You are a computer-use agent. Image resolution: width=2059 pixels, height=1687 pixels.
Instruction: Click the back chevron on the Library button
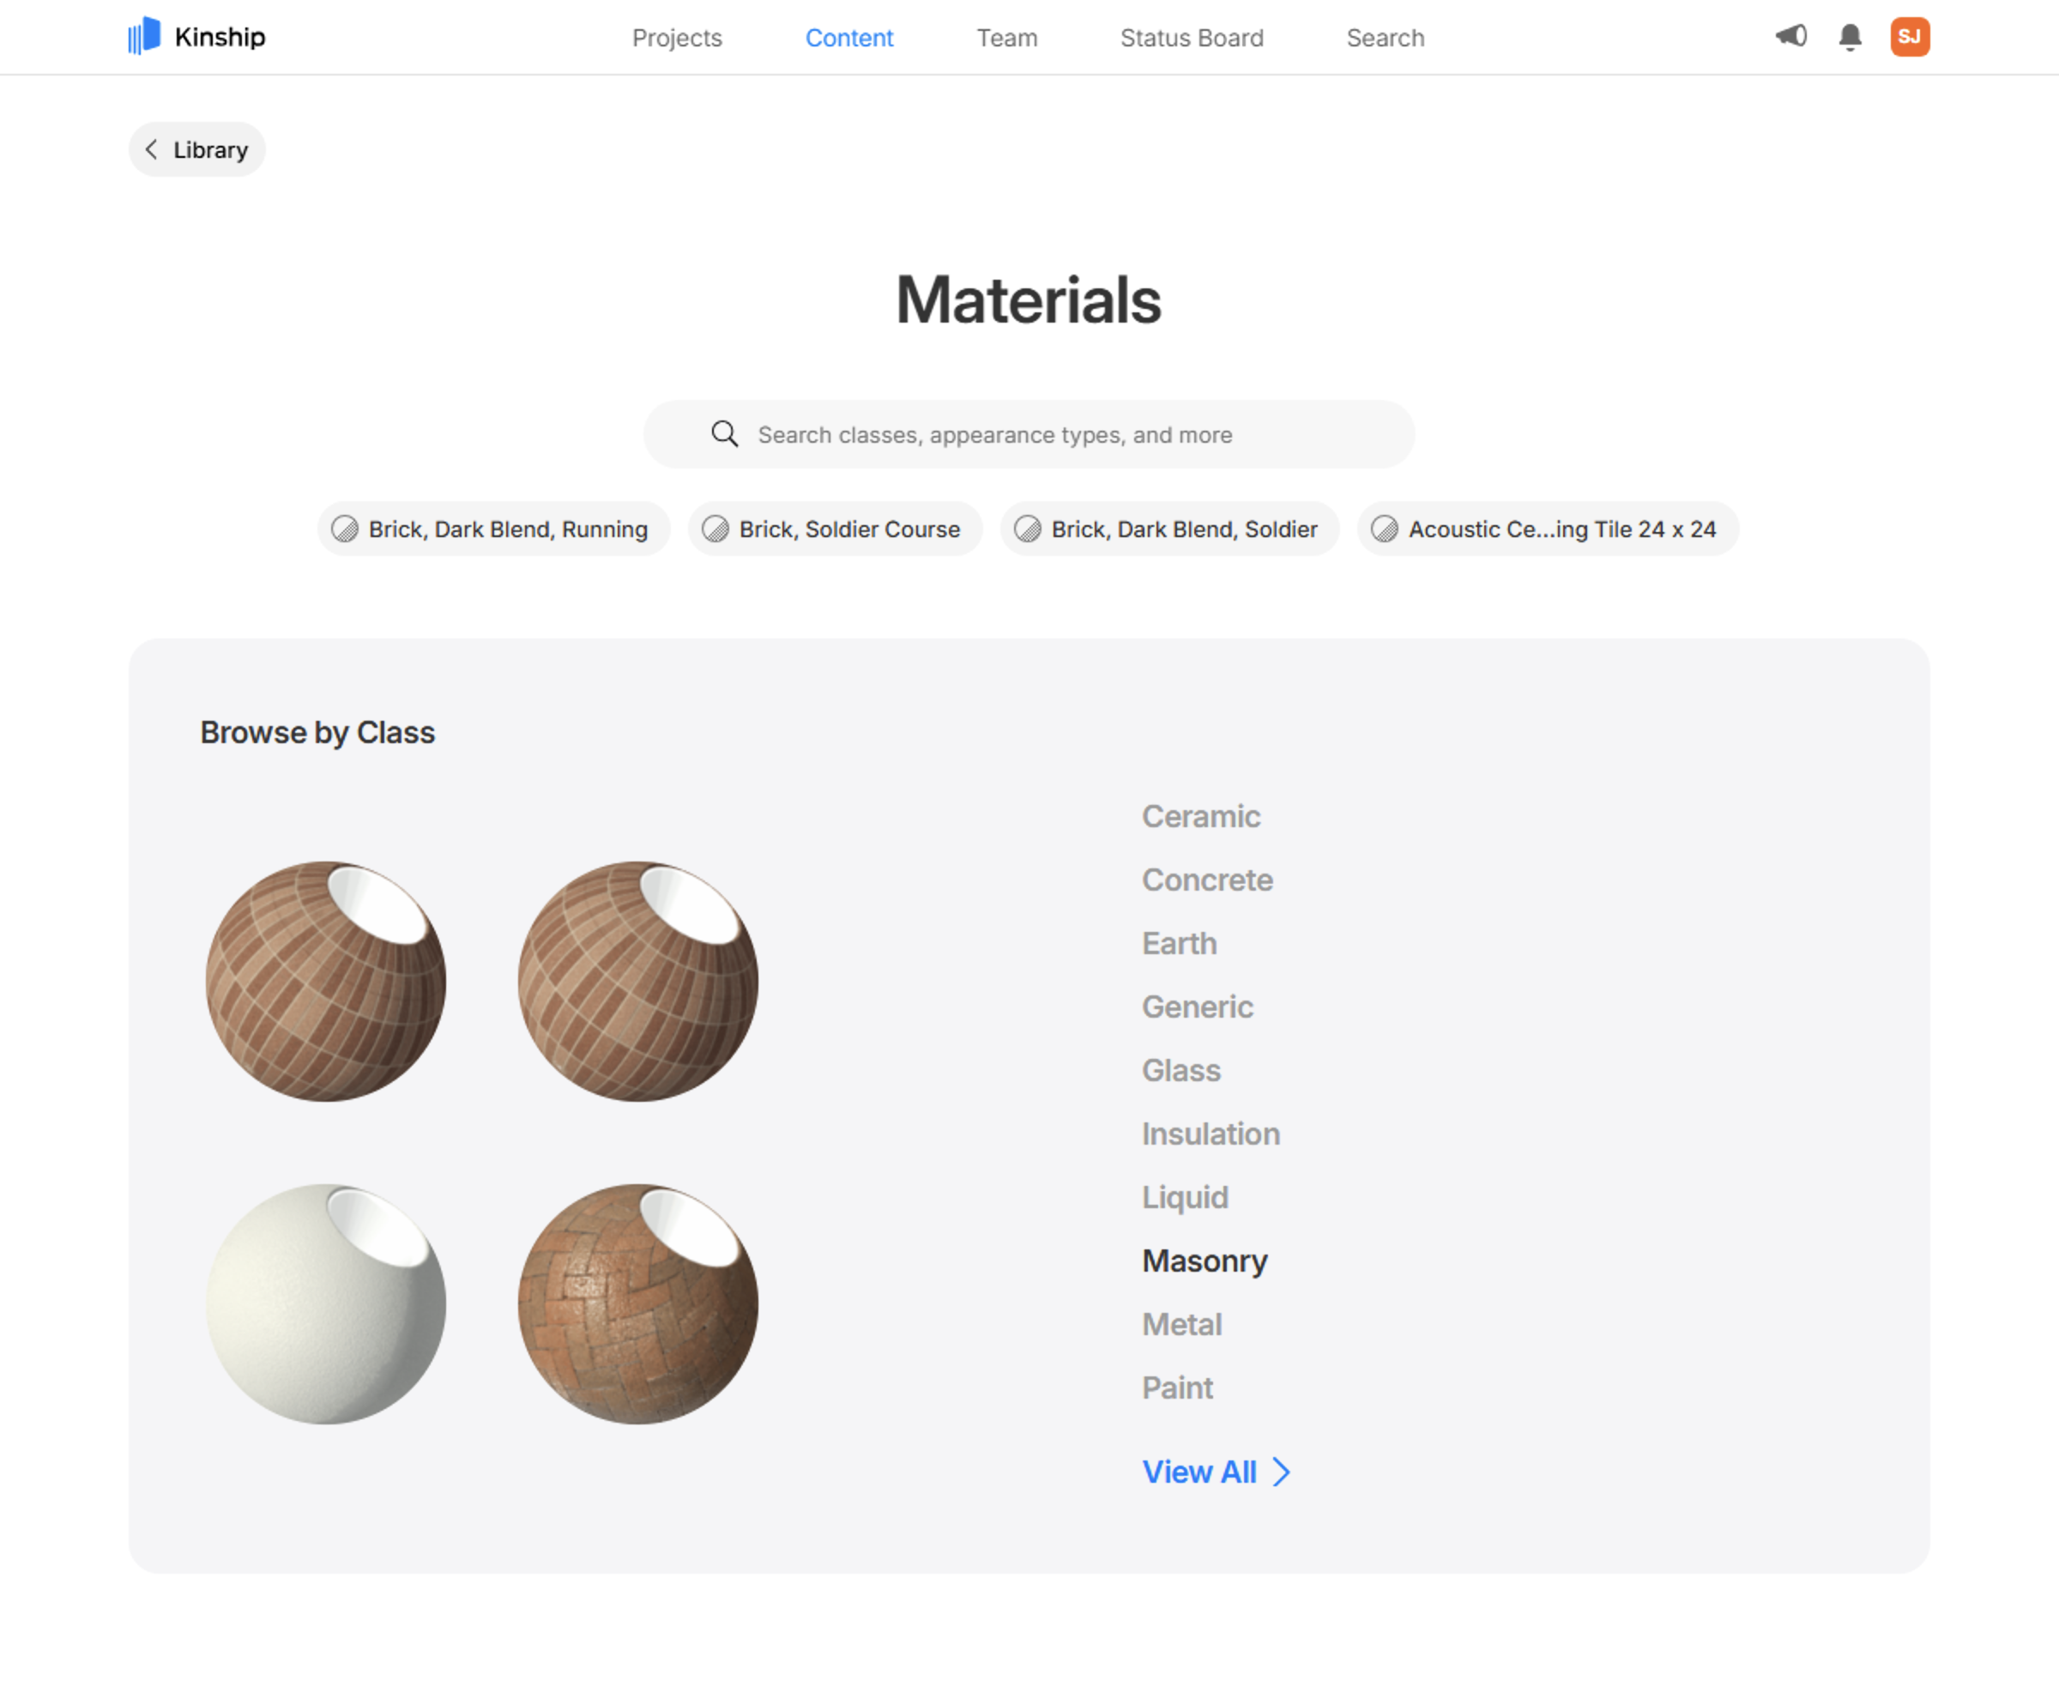pos(152,148)
